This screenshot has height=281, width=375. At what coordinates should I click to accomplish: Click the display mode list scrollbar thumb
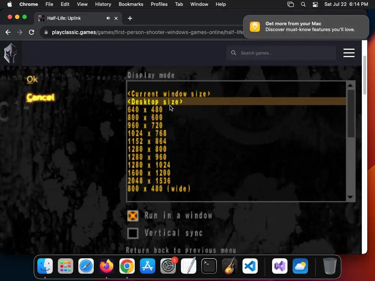351,113
